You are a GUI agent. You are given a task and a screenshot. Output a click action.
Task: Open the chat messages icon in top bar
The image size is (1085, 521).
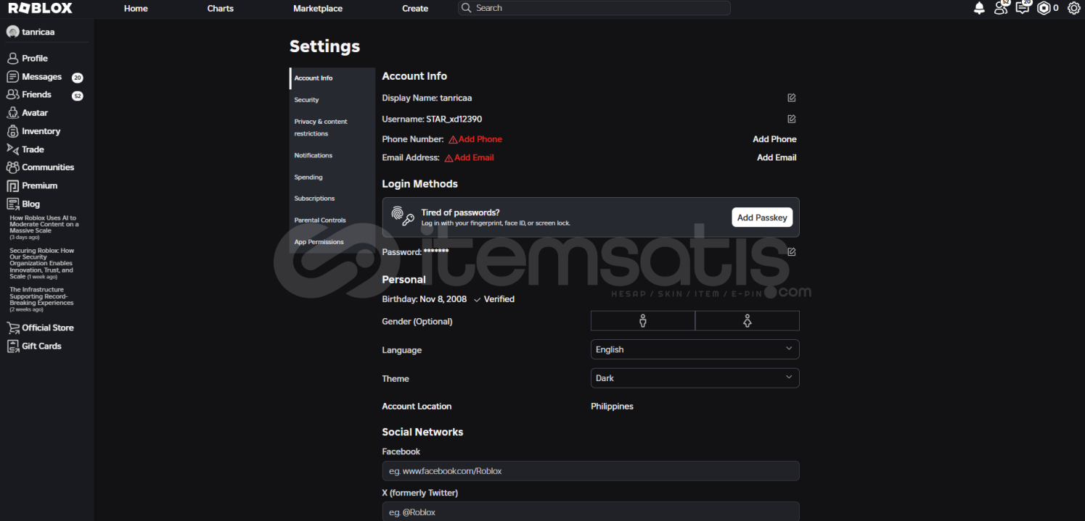point(1023,8)
